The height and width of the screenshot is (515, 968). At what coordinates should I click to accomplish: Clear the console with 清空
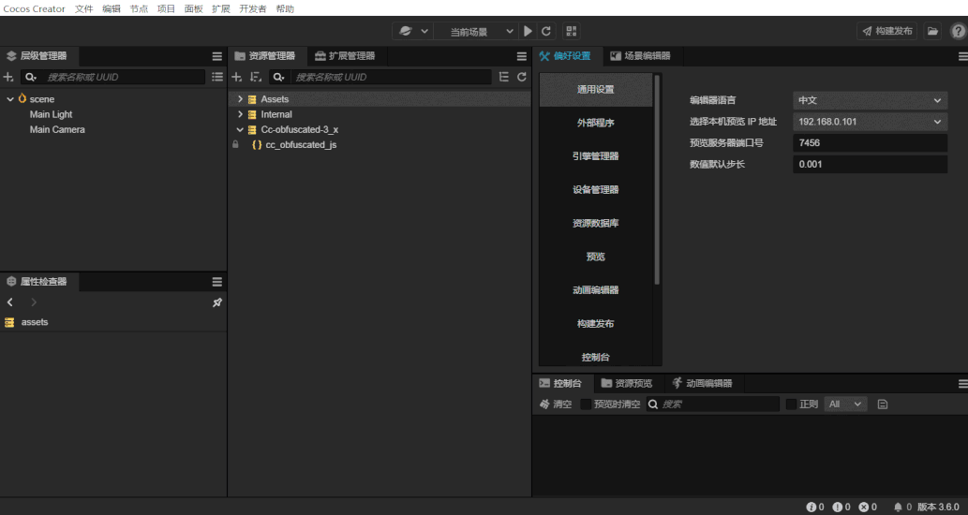[x=556, y=405]
